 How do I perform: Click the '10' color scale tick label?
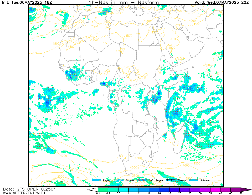(x=159, y=193)
